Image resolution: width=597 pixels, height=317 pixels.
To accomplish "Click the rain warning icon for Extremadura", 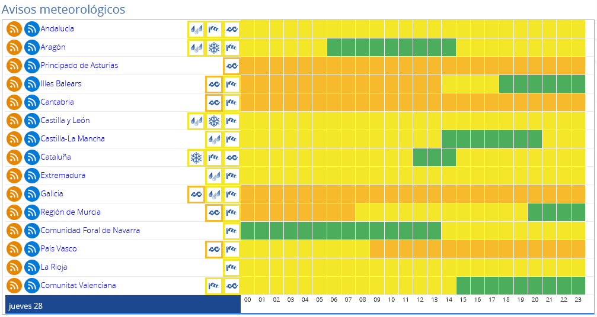I will point(214,176).
